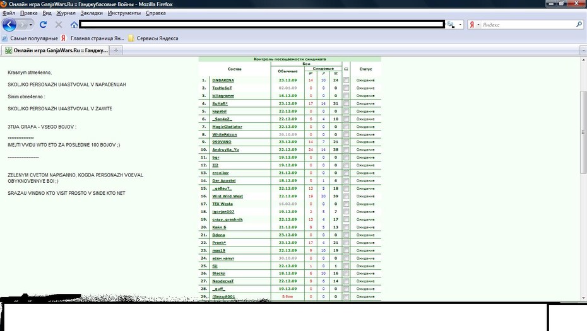Click the total battles sum column icon
Viewport: 587px width, 331px height.
point(336,73)
